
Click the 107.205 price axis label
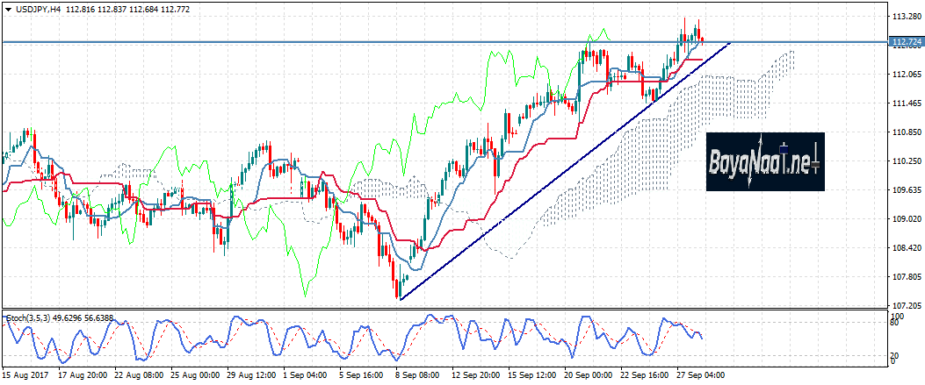(905, 306)
